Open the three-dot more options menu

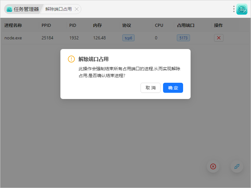pos(234,9)
